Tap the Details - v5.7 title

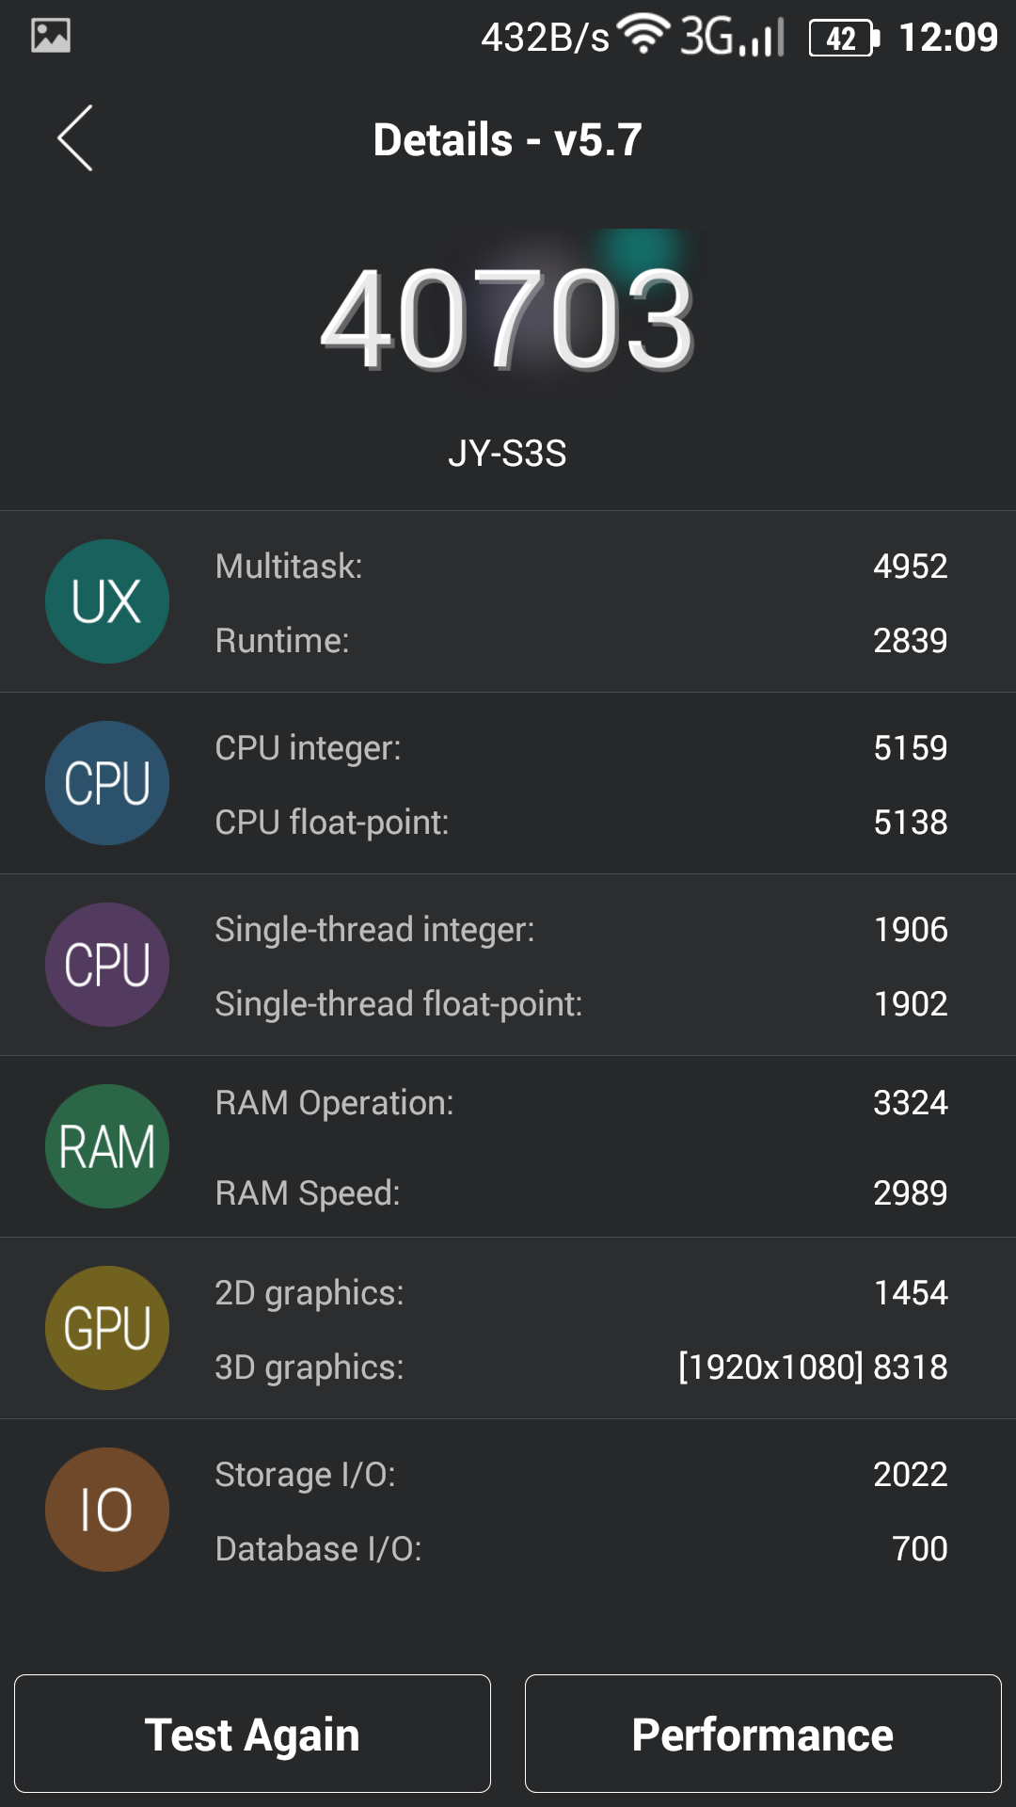point(508,140)
